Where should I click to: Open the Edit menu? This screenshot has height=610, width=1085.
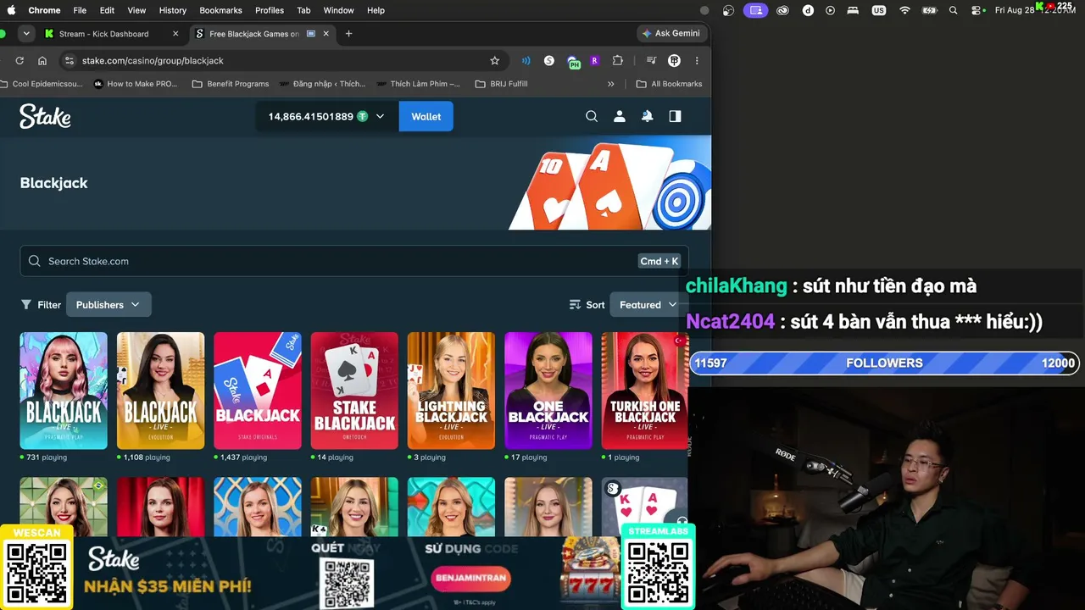coord(107,10)
